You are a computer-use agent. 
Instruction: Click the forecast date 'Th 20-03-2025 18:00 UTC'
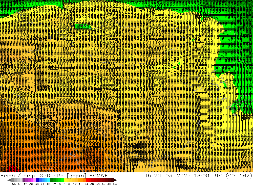184,175
